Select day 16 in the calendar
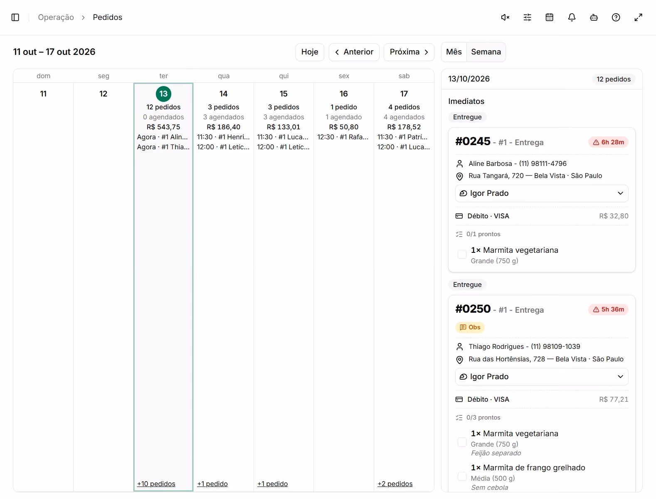The height and width of the screenshot is (499, 656). [x=344, y=94]
